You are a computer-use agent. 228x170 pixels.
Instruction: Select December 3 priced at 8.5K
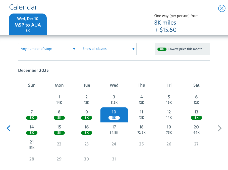coord(114,99)
